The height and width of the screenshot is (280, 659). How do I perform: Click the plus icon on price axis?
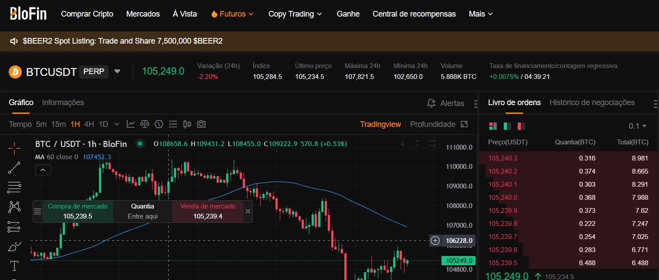(x=435, y=240)
